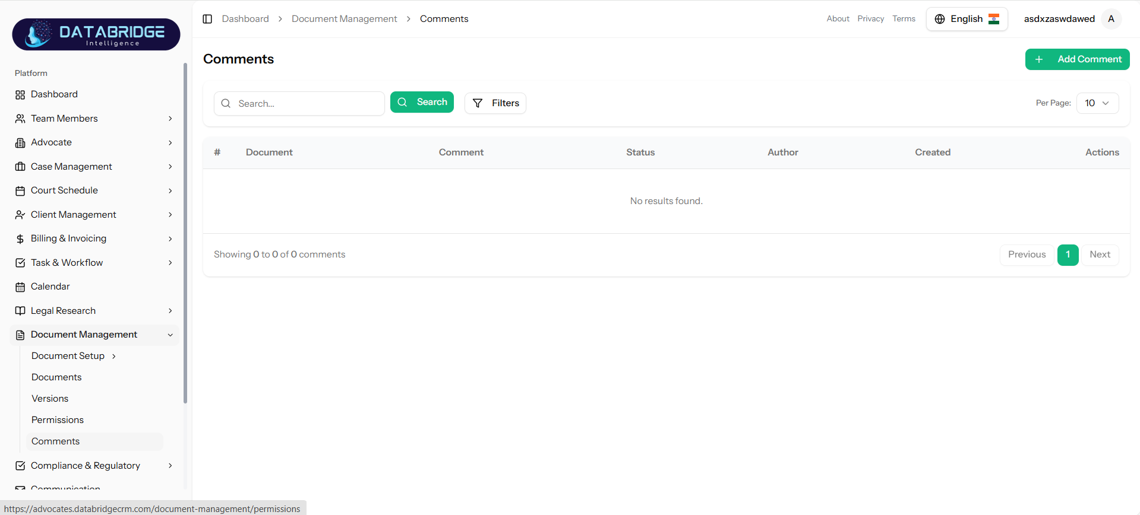
Task: Expand the Court Schedule chevron
Action: click(170, 191)
